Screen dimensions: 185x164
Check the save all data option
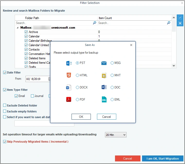tap(5, 117)
